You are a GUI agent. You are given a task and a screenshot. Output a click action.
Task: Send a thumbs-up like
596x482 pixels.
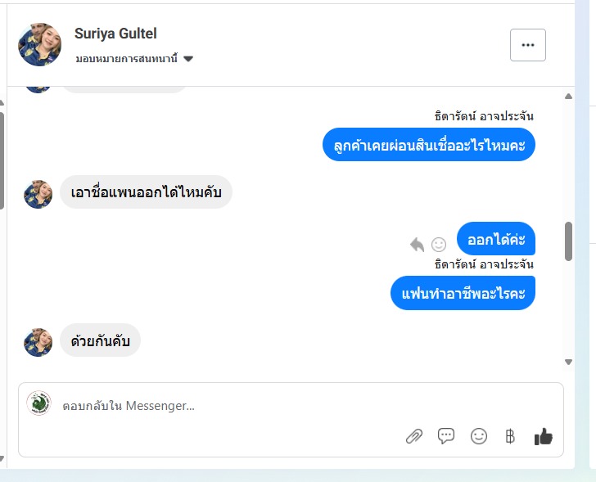[x=544, y=436]
